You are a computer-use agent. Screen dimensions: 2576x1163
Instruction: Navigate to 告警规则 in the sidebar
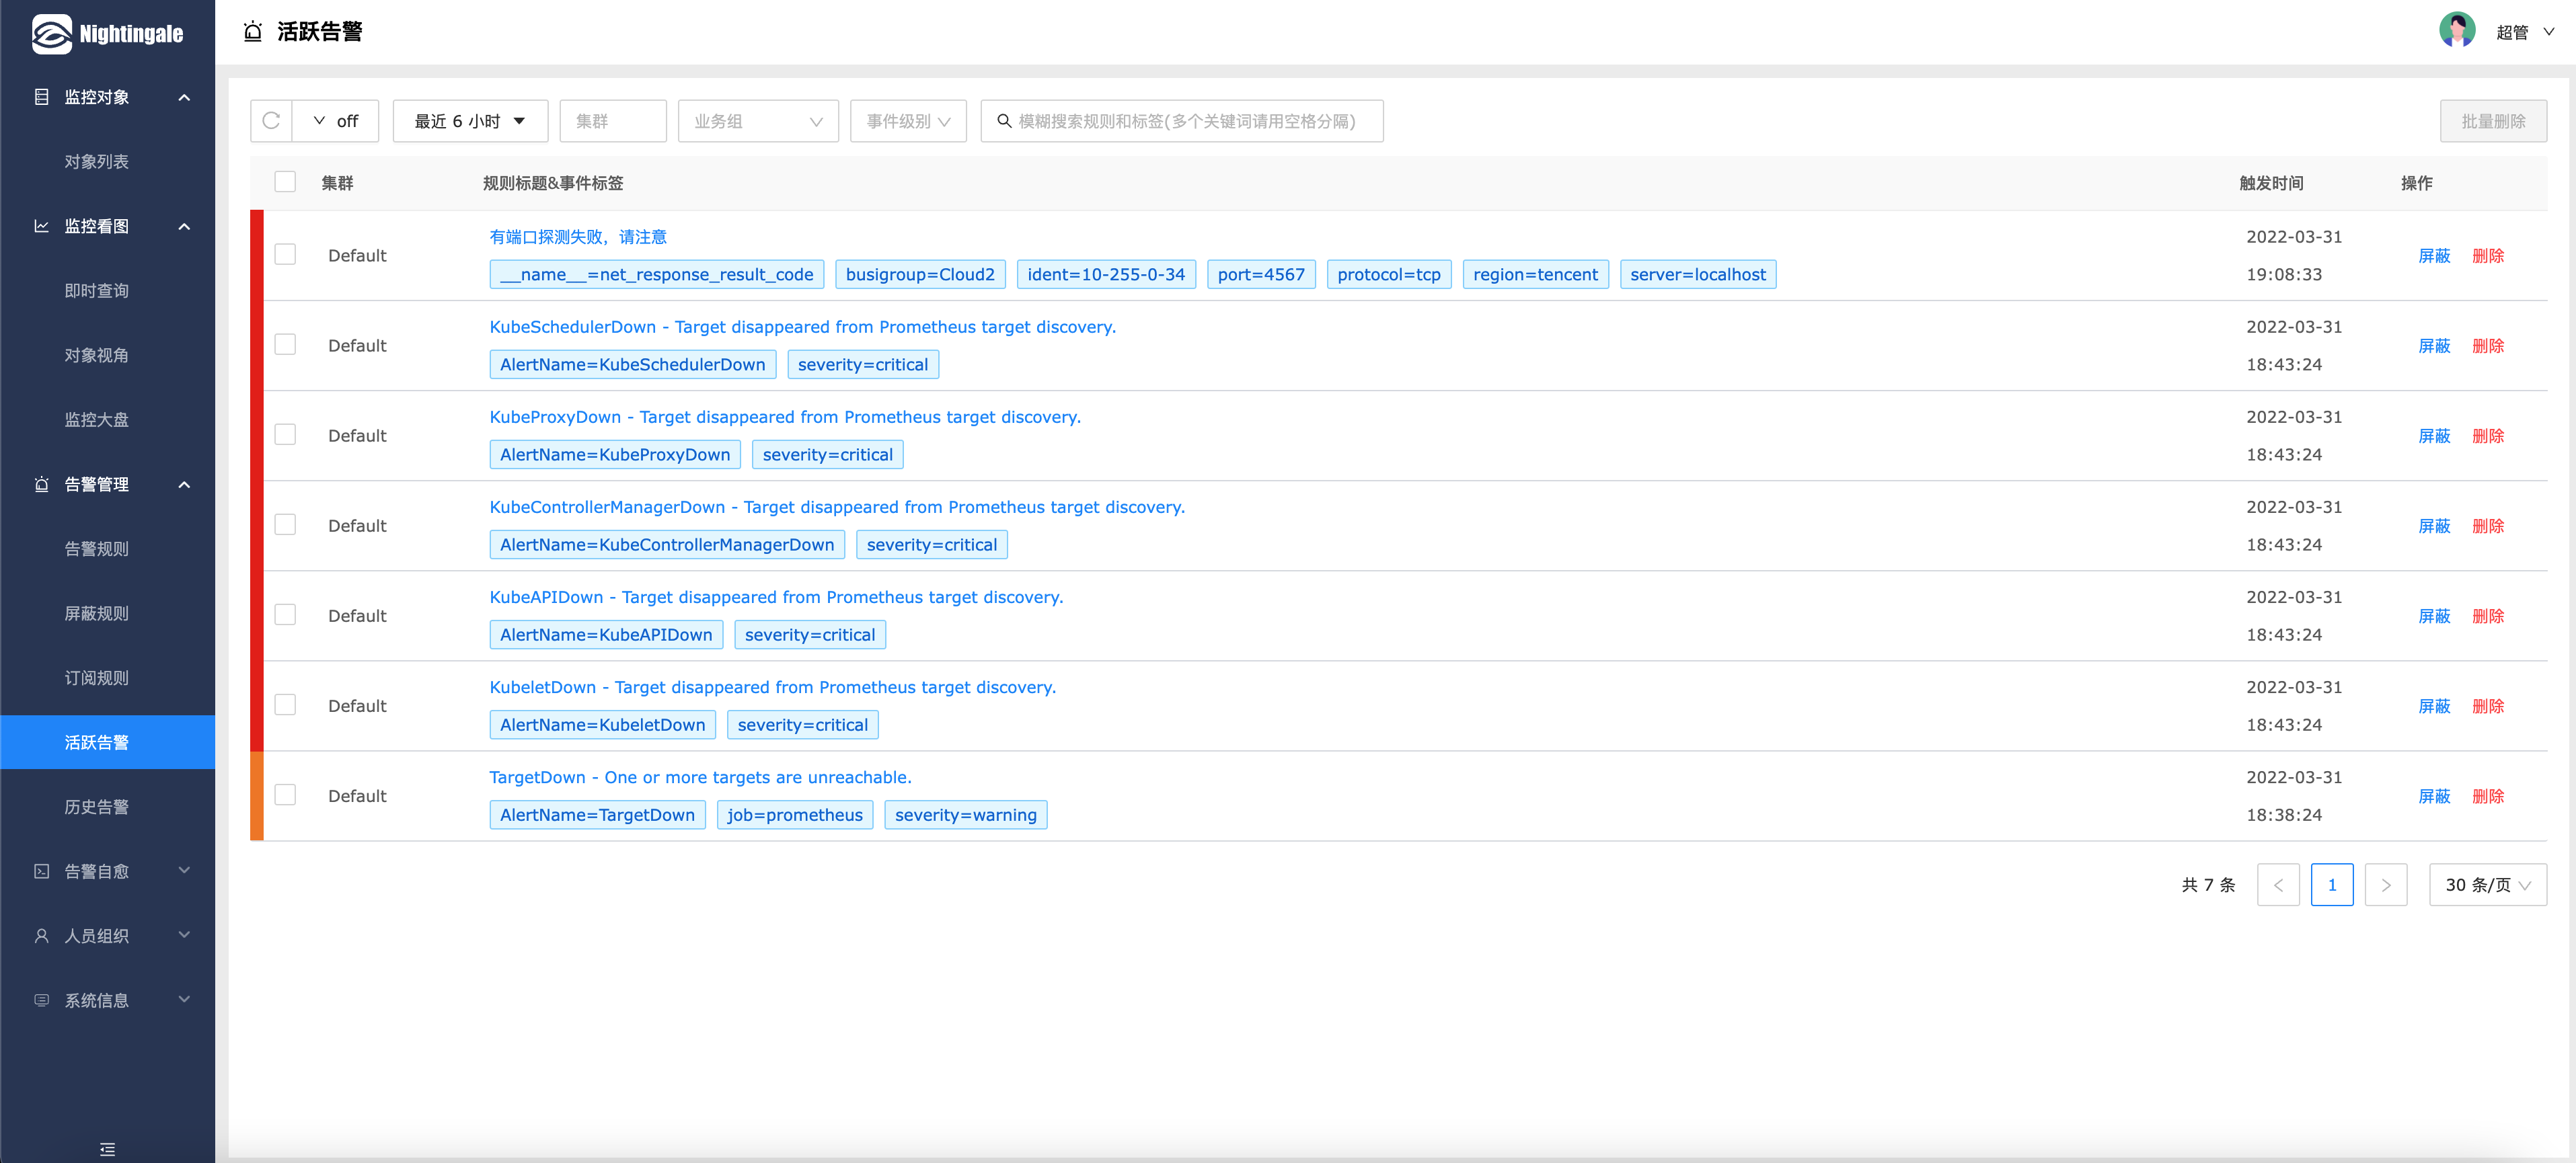pos(97,549)
